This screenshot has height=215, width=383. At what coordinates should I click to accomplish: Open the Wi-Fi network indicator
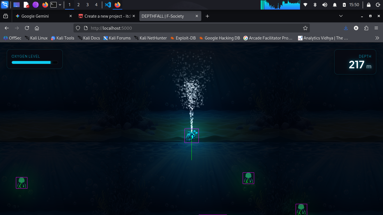(305, 5)
